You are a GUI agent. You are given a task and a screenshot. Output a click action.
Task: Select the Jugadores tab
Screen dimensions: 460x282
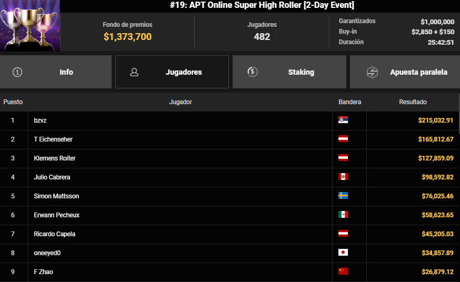184,72
